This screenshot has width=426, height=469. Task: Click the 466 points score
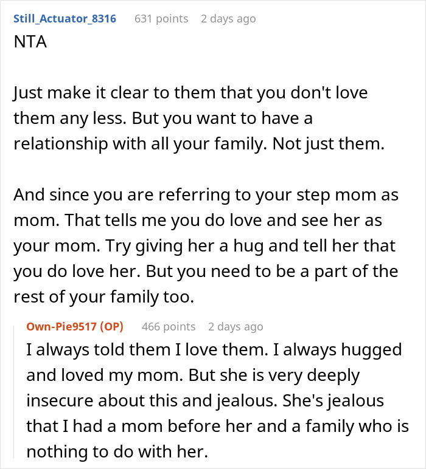(169, 326)
